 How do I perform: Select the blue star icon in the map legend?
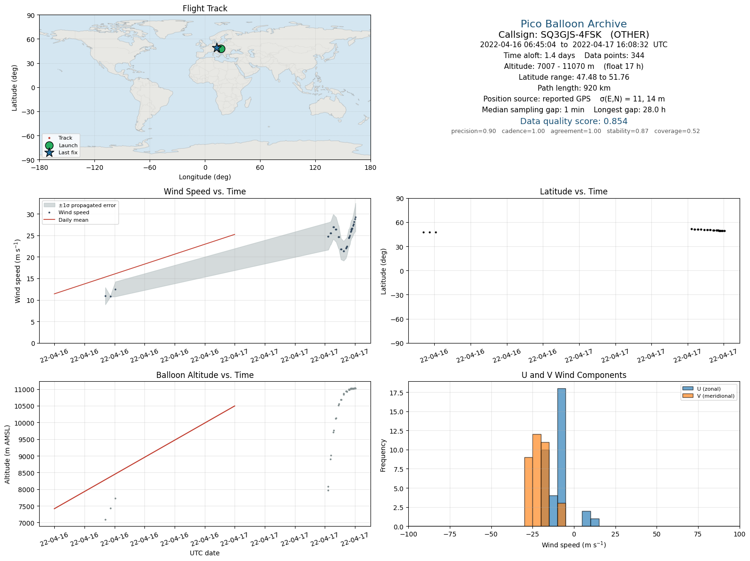point(49,152)
